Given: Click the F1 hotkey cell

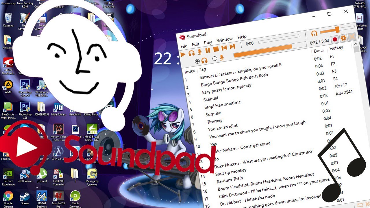Looking at the screenshot, I should [332, 57].
